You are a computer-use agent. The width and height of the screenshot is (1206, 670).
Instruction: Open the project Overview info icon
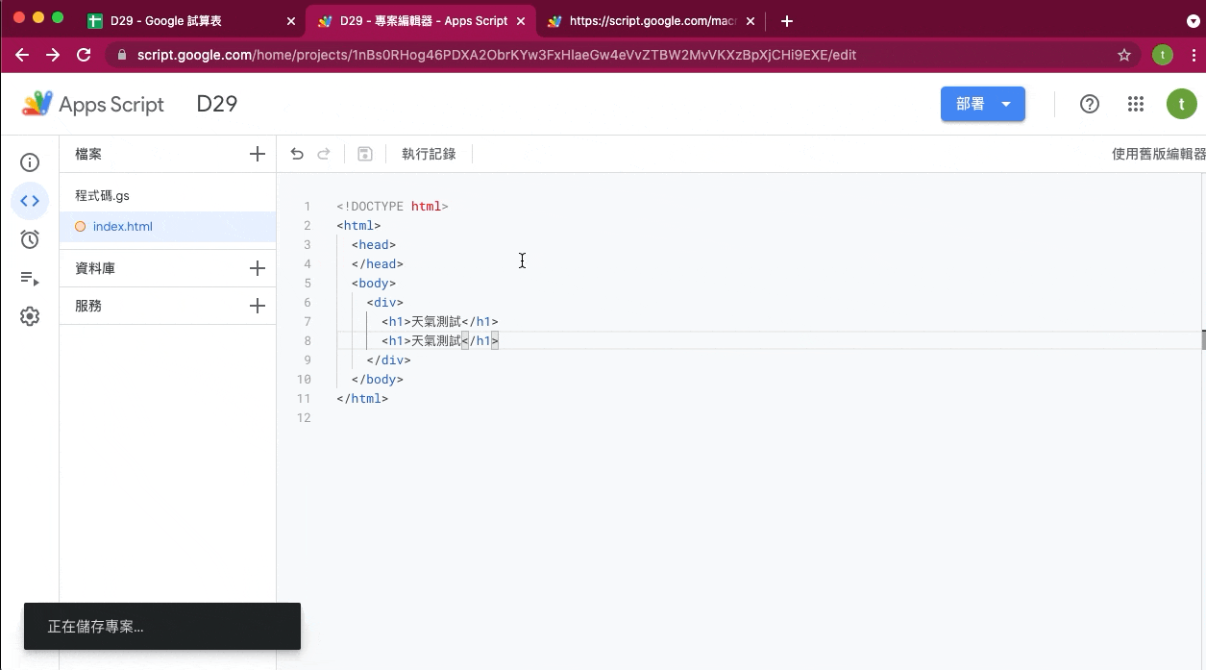click(x=30, y=162)
